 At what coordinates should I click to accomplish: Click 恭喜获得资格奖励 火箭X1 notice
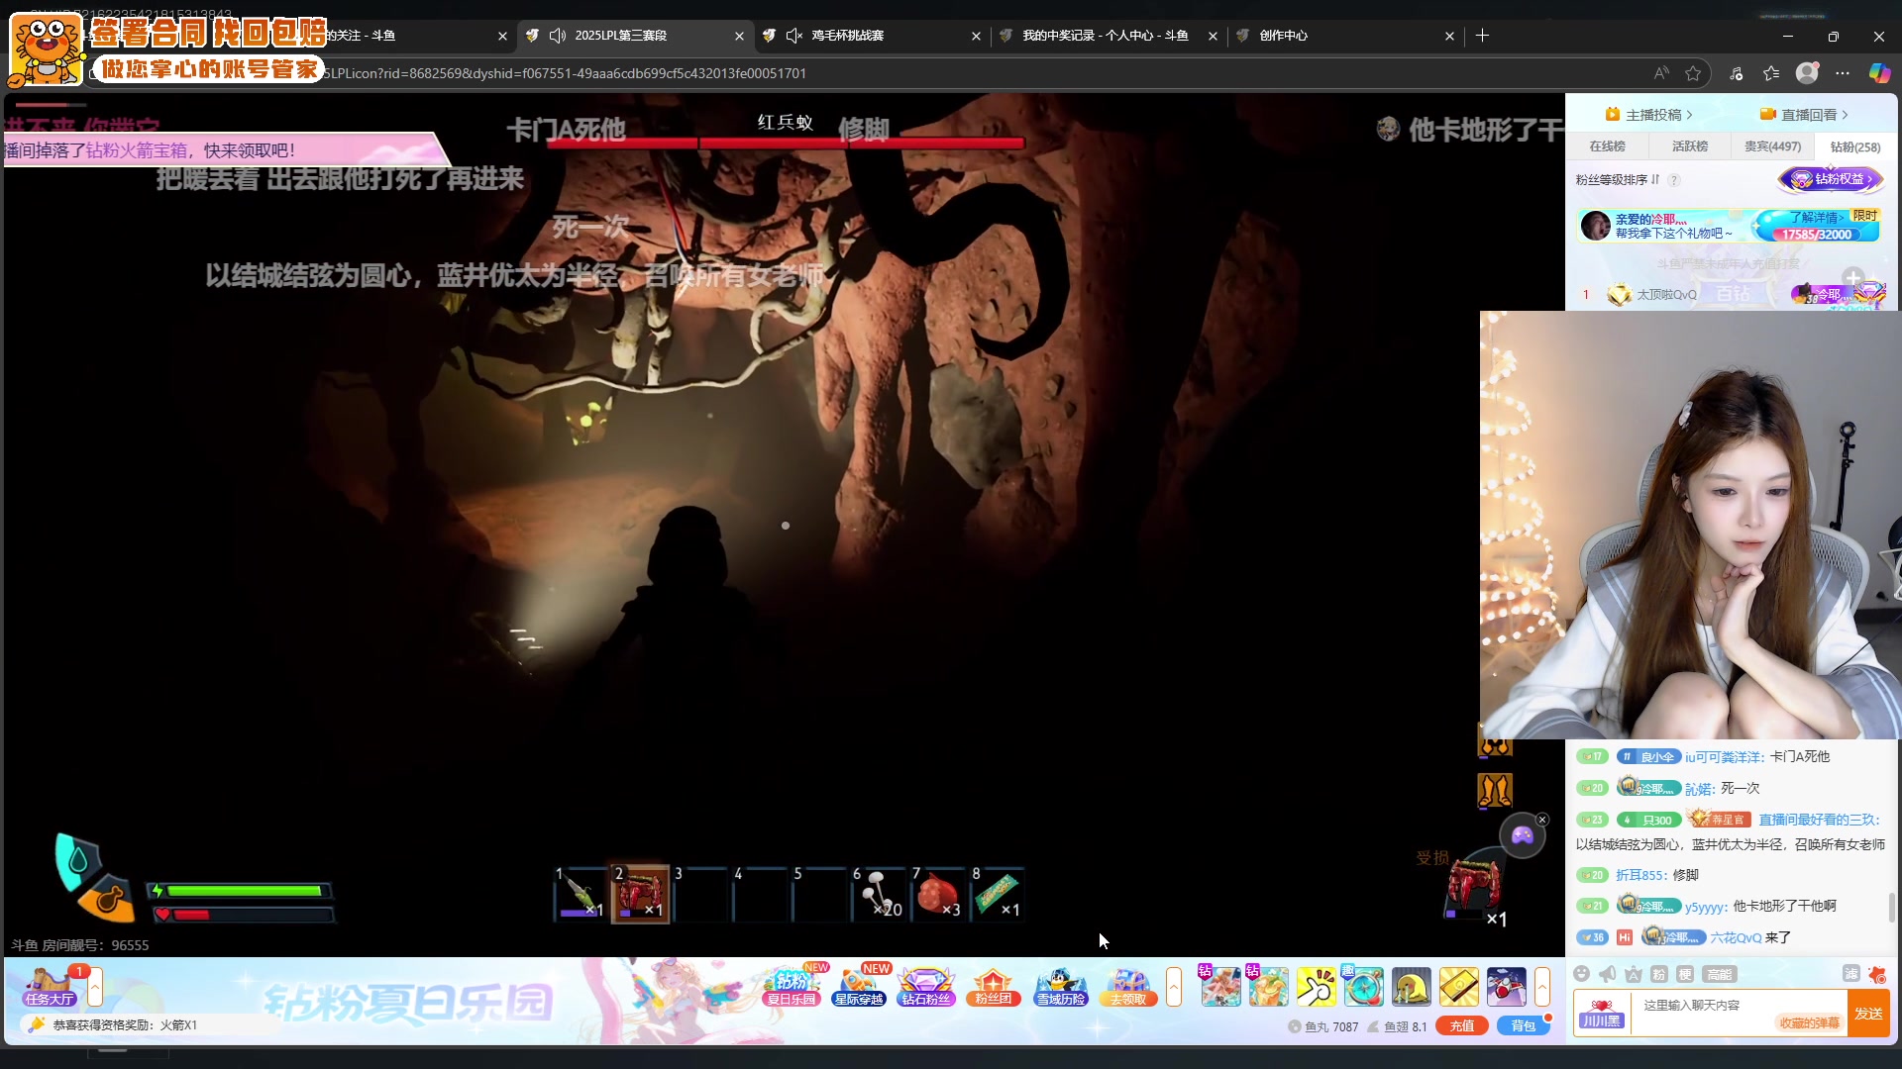pyautogui.click(x=125, y=1025)
